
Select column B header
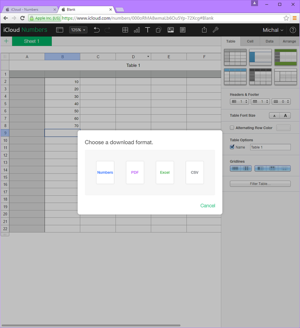coord(62,57)
